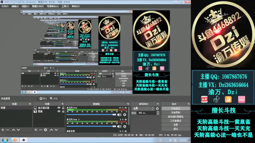Open the system tray volume control
This screenshot has width=255, height=143.
coord(171,140)
